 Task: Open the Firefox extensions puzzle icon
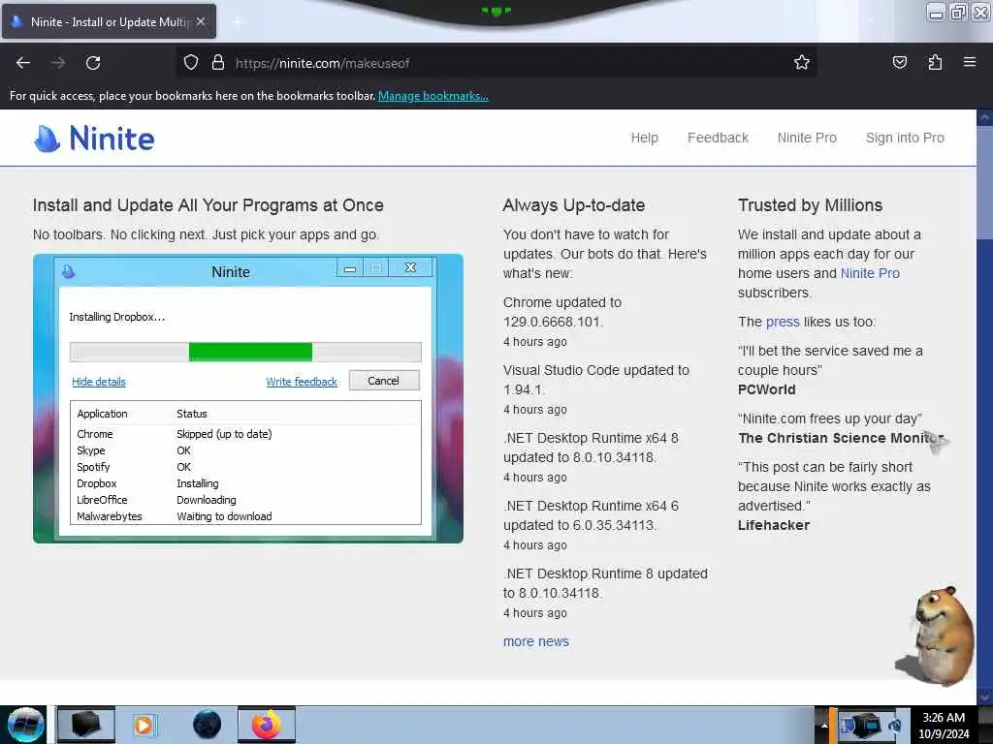click(935, 62)
